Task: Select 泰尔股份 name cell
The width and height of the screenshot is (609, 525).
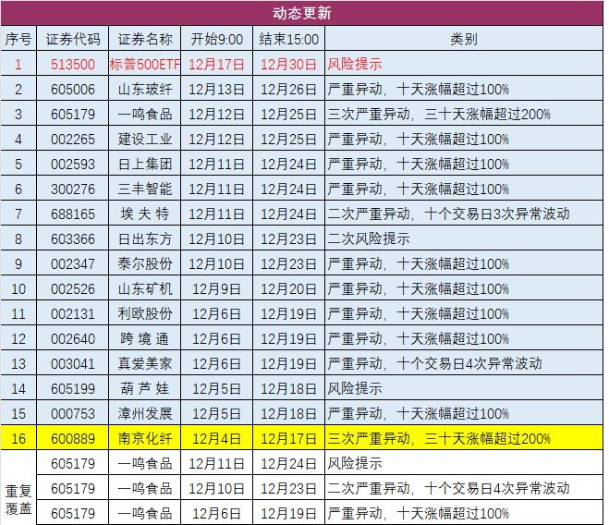Action: [145, 263]
